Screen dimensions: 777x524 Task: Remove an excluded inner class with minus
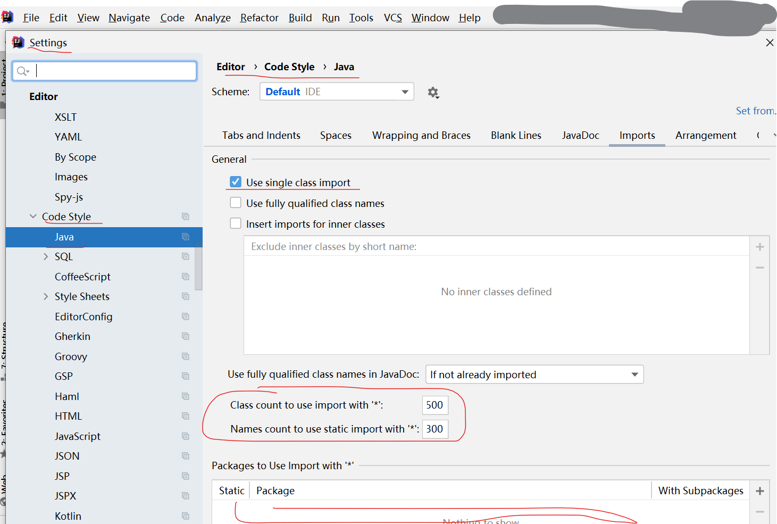click(760, 268)
